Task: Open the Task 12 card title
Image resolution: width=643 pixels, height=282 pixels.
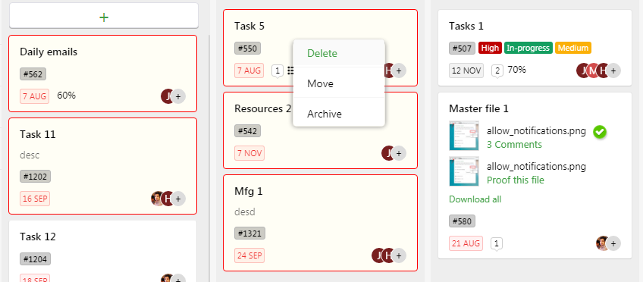Action: click(38, 237)
